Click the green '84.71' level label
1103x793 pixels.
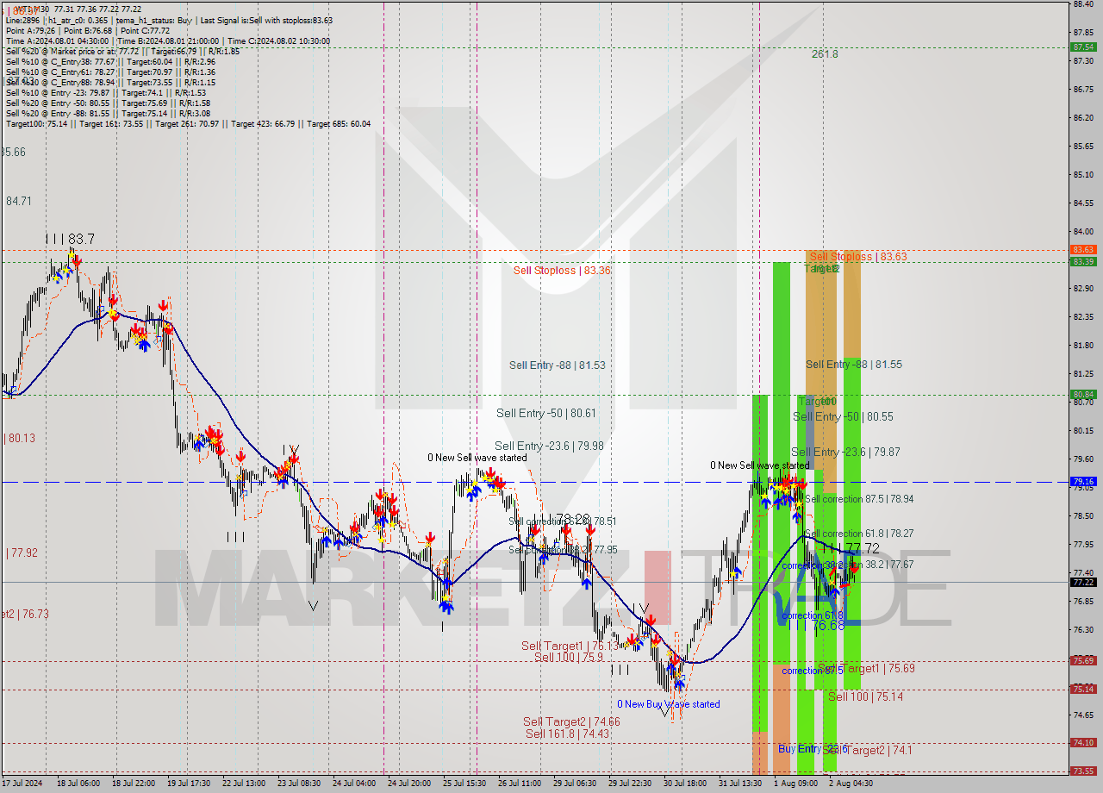point(19,201)
